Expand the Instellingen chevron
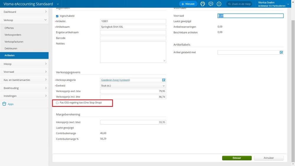This screenshot has width=295, height=166. (x=46, y=96)
